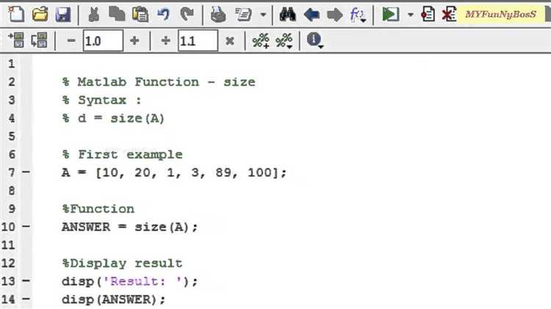Click the second cell tool icon
Viewport: 551px width, 309px height.
(39, 40)
